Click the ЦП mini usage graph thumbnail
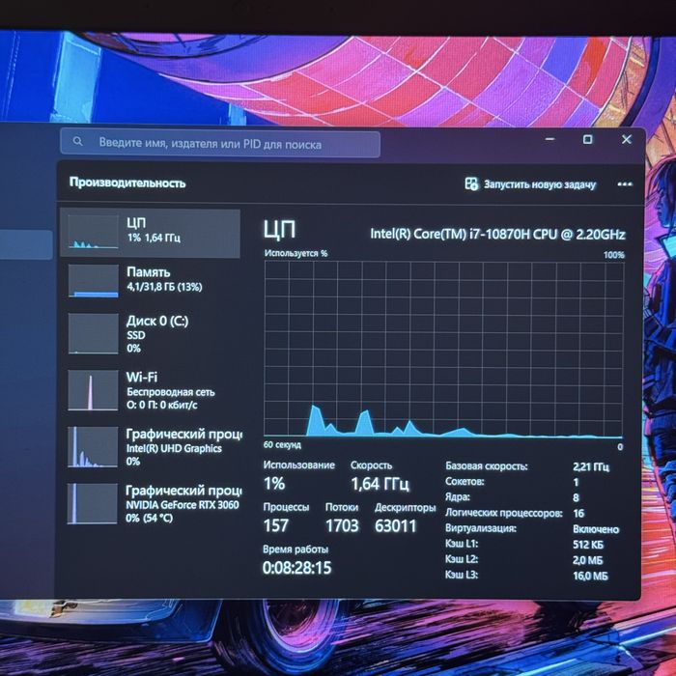The image size is (676, 676). point(93,232)
